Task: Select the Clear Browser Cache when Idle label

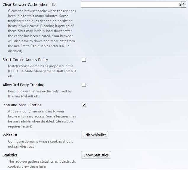Action: 29,5
